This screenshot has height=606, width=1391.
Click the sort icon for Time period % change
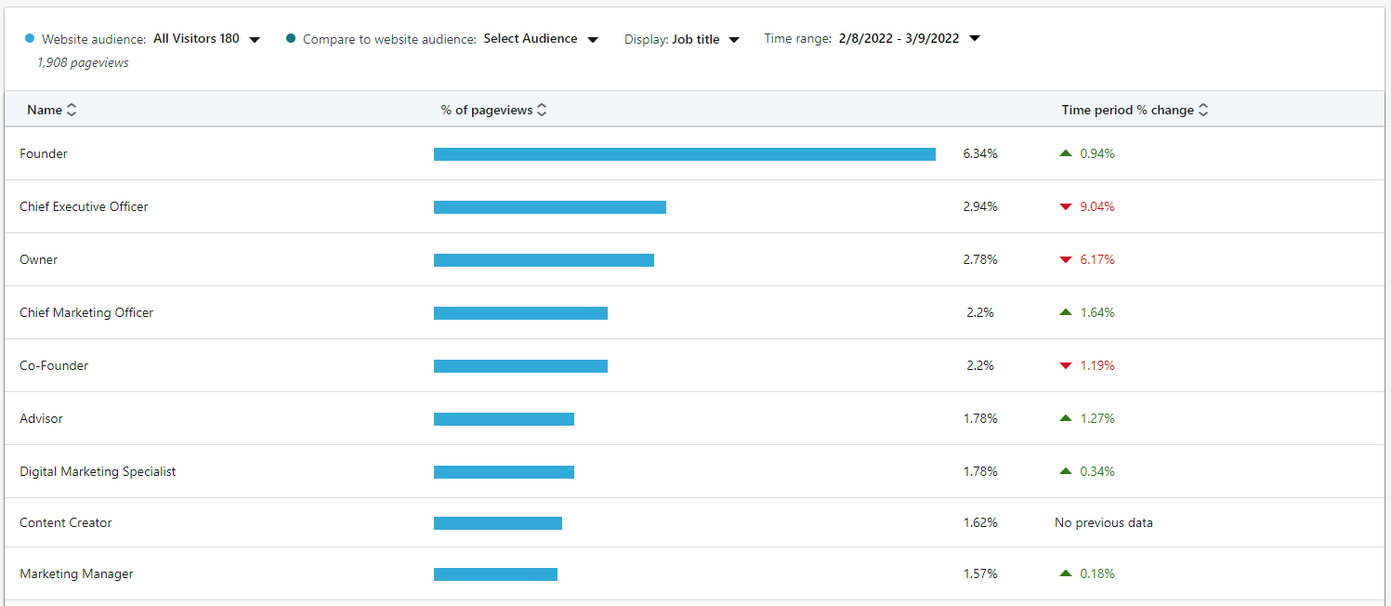[x=1203, y=110]
